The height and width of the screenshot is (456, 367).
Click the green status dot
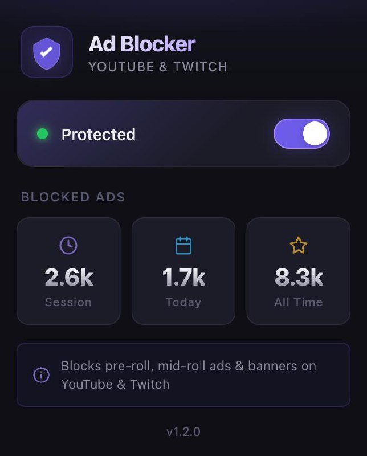click(x=42, y=134)
